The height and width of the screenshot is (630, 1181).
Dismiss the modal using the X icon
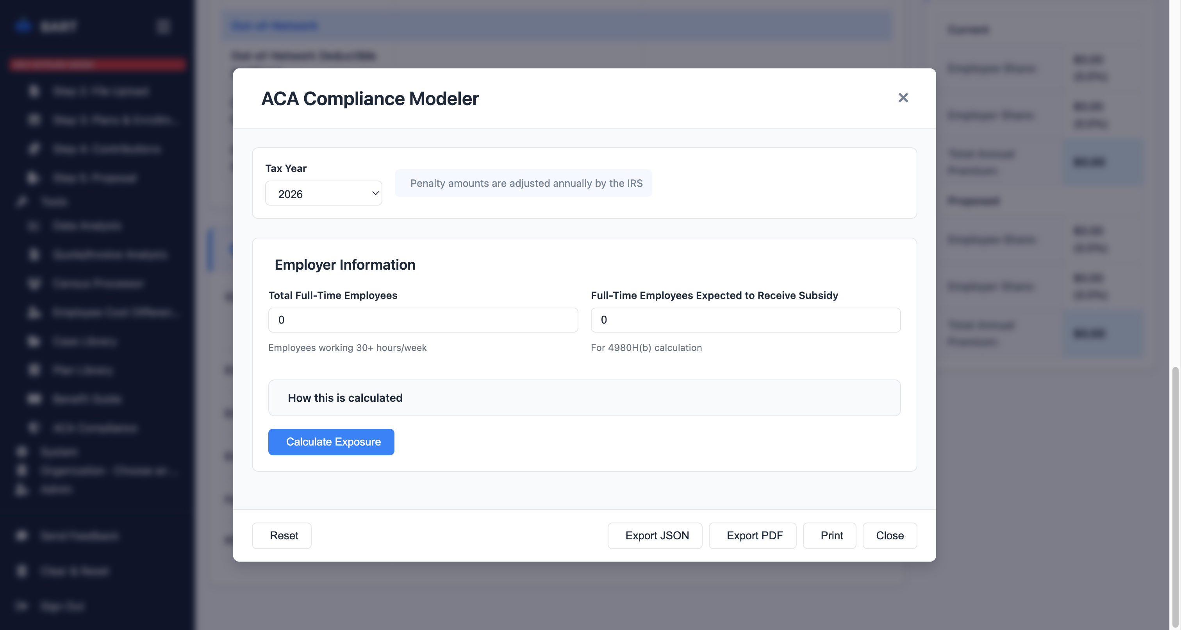coord(902,98)
